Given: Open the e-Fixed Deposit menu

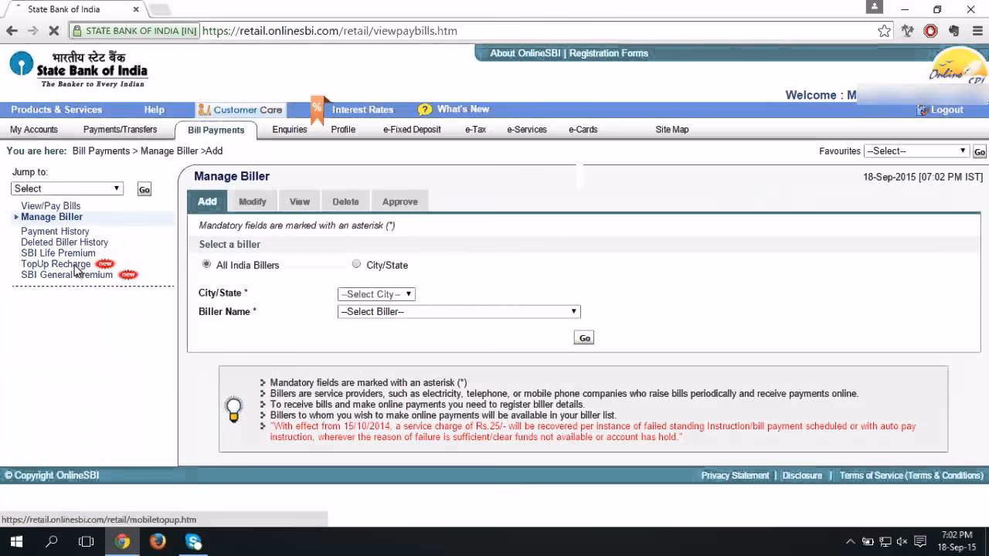Looking at the screenshot, I should click(412, 130).
